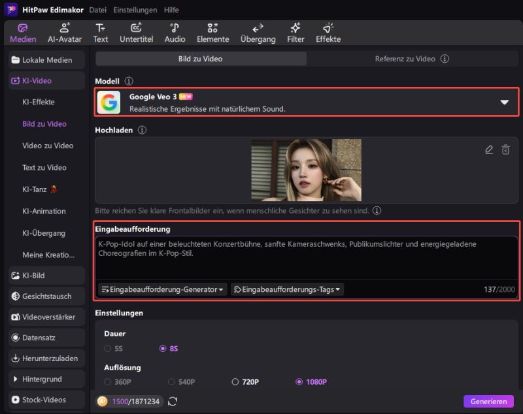523x414 pixels.
Task: Open the Eingabeaufforderungs-Tags dropdown
Action: pos(287,289)
